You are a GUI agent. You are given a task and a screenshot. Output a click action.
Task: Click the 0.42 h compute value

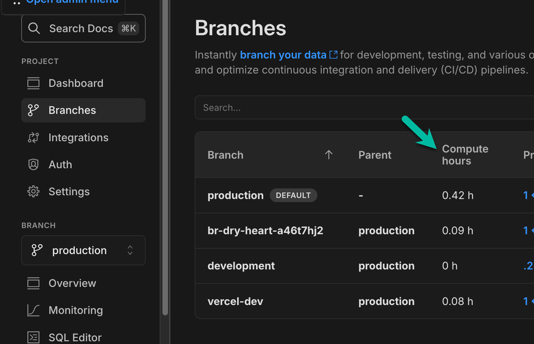pos(458,195)
